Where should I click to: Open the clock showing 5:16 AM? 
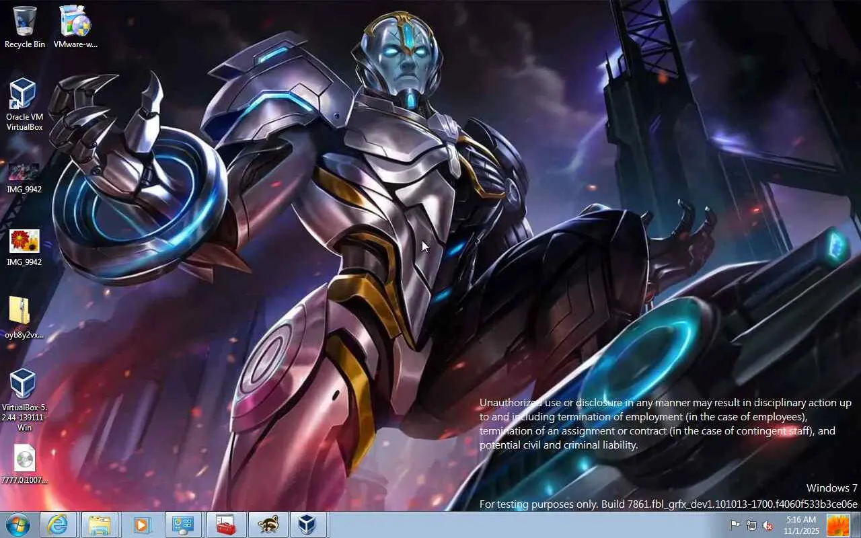point(800,525)
